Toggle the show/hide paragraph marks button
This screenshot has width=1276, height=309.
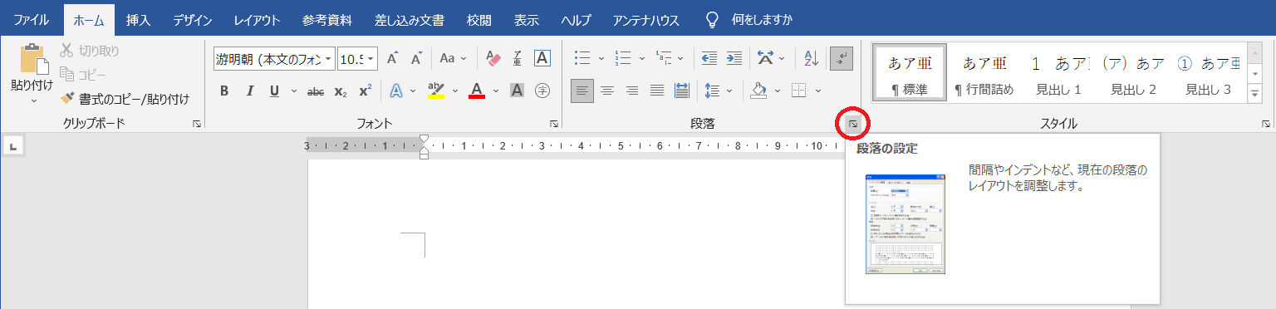tap(842, 59)
